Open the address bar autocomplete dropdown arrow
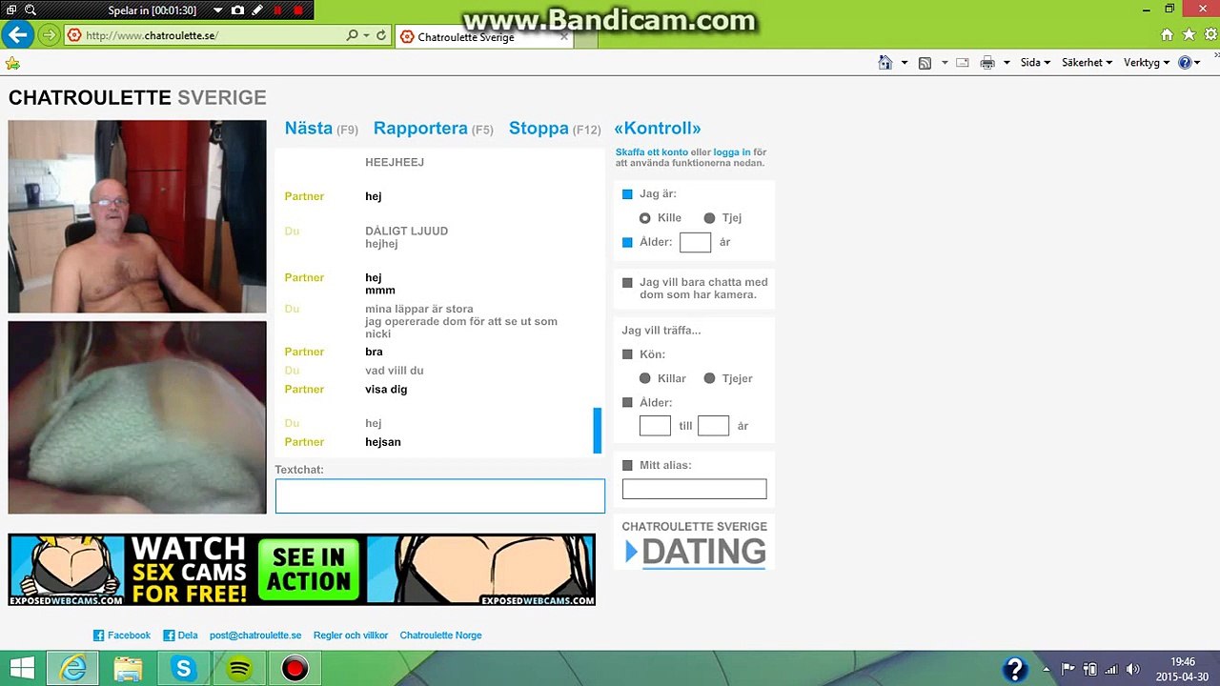 366,36
